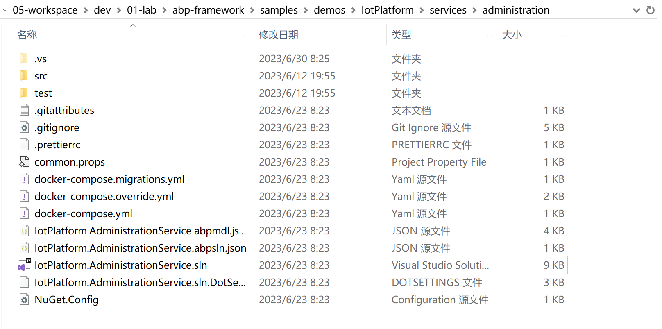This screenshot has width=662, height=329.
Task: Click the abpsln.json file icon
Action: click(24, 248)
